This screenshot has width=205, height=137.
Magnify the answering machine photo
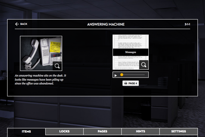click(x=57, y=66)
